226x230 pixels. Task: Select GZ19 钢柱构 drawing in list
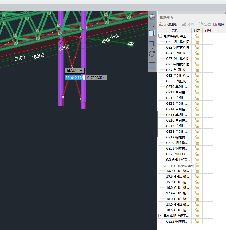[177, 137]
